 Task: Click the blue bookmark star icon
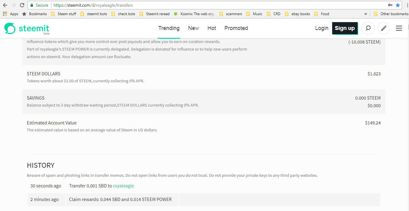point(398,5)
